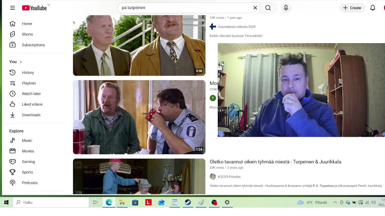The height and width of the screenshot is (216, 385).
Task: Expand the You section chevron
Action: (x=21, y=62)
